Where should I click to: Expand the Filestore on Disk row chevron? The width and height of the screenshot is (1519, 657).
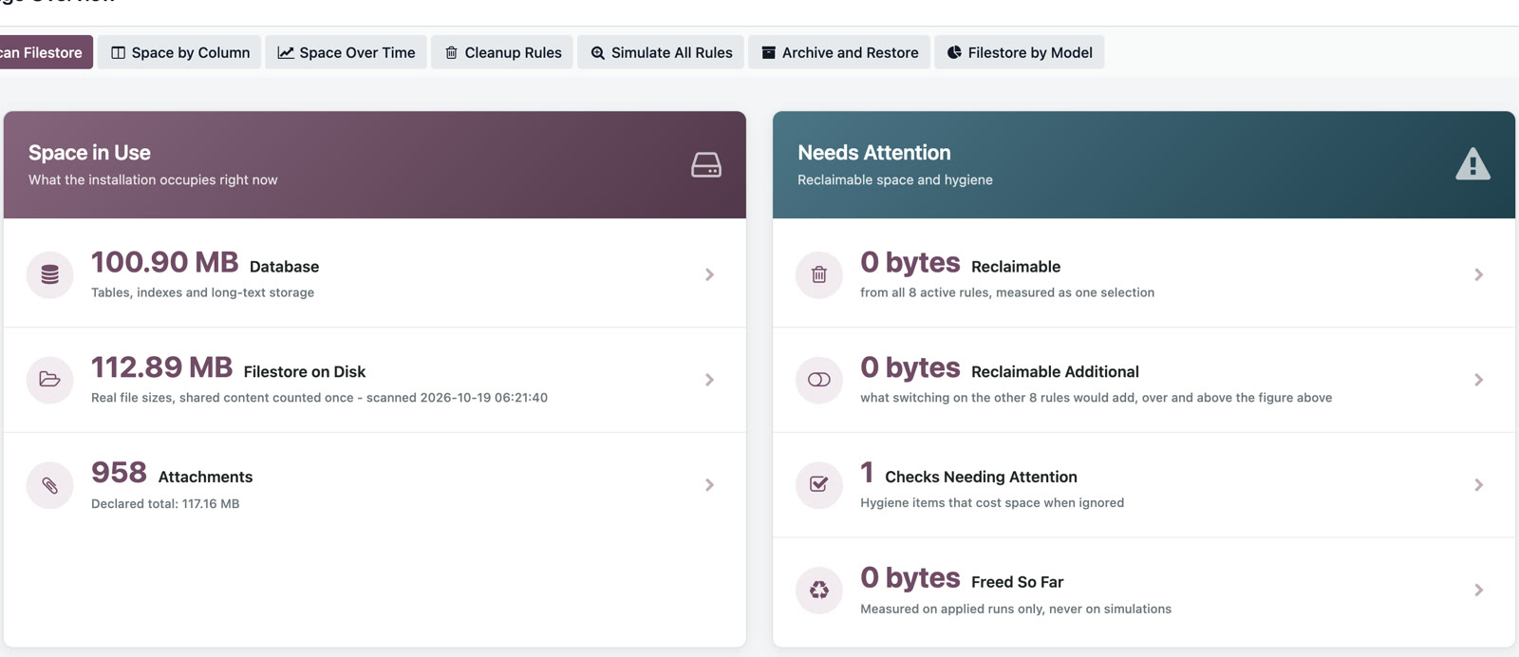pos(709,380)
